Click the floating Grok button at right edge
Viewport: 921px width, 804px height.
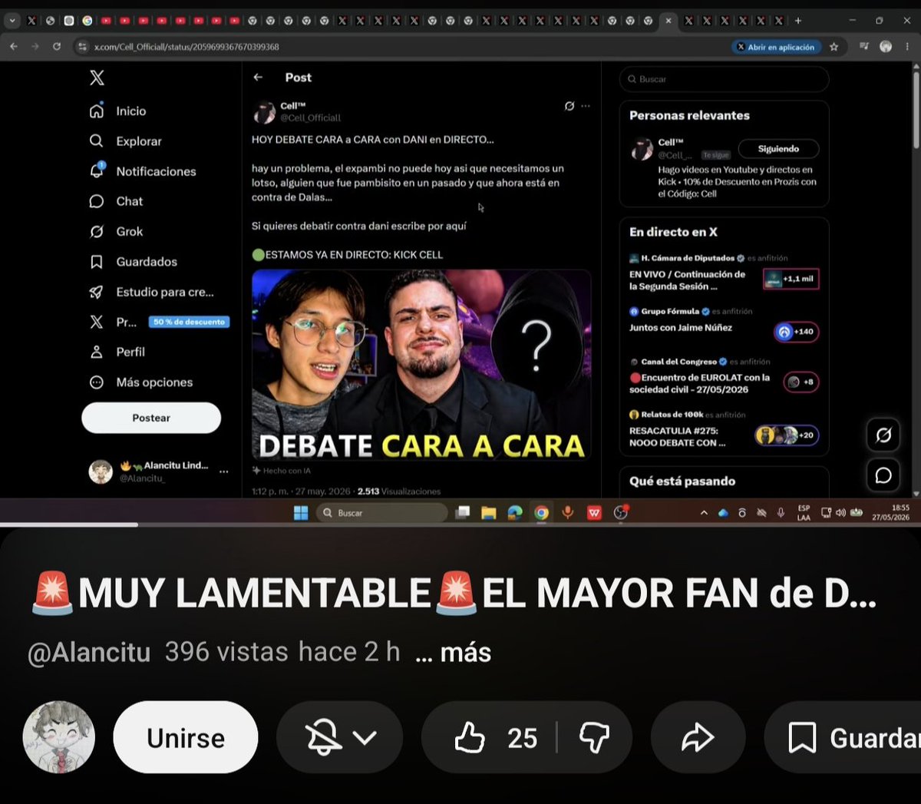(x=883, y=435)
